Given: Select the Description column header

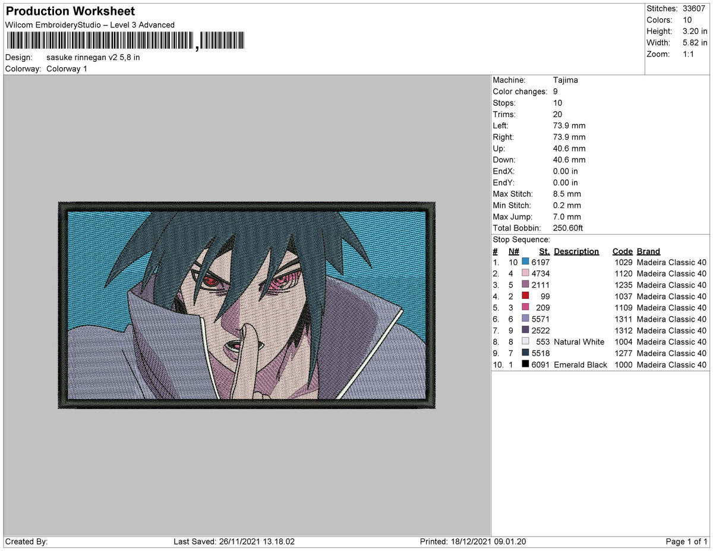Looking at the screenshot, I should [x=576, y=251].
